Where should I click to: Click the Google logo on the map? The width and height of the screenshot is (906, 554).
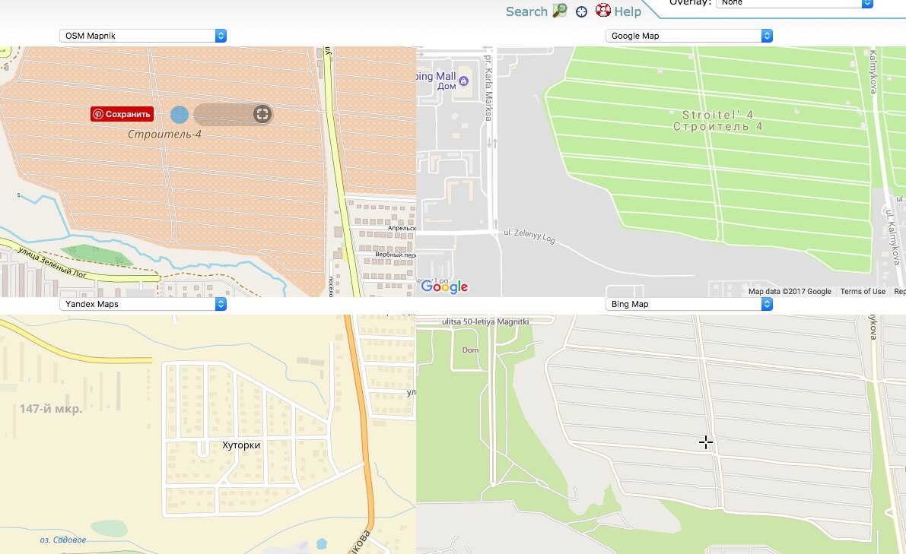coord(444,286)
